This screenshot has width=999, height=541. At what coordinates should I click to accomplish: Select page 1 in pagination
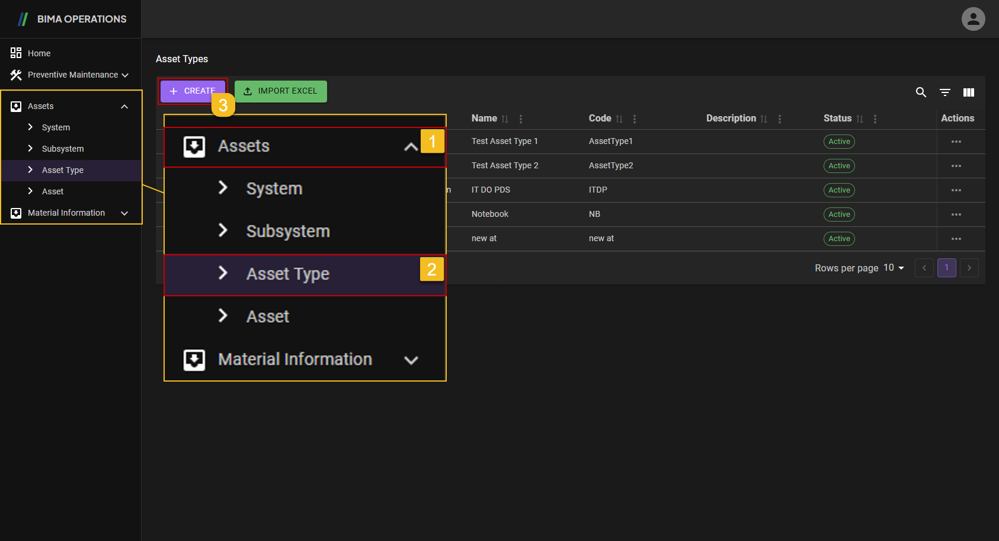[x=946, y=268]
